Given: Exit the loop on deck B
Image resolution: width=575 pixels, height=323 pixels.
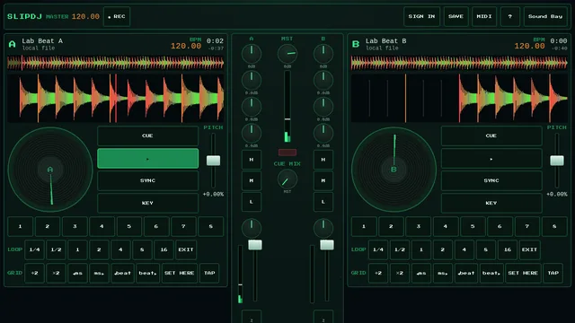Looking at the screenshot, I should point(529,249).
